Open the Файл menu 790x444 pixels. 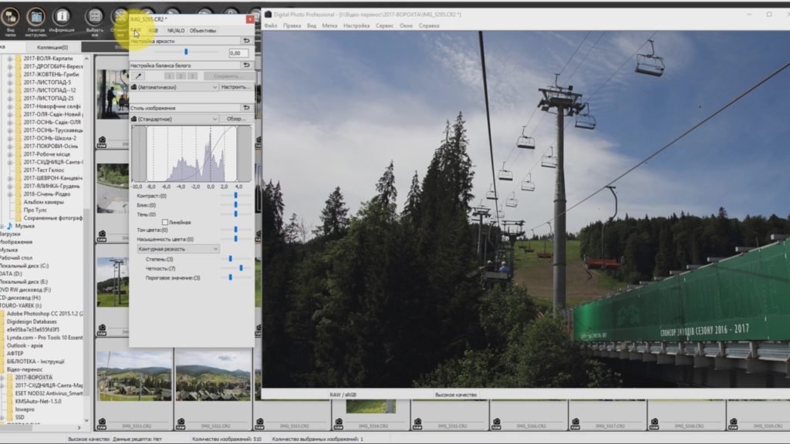point(271,25)
